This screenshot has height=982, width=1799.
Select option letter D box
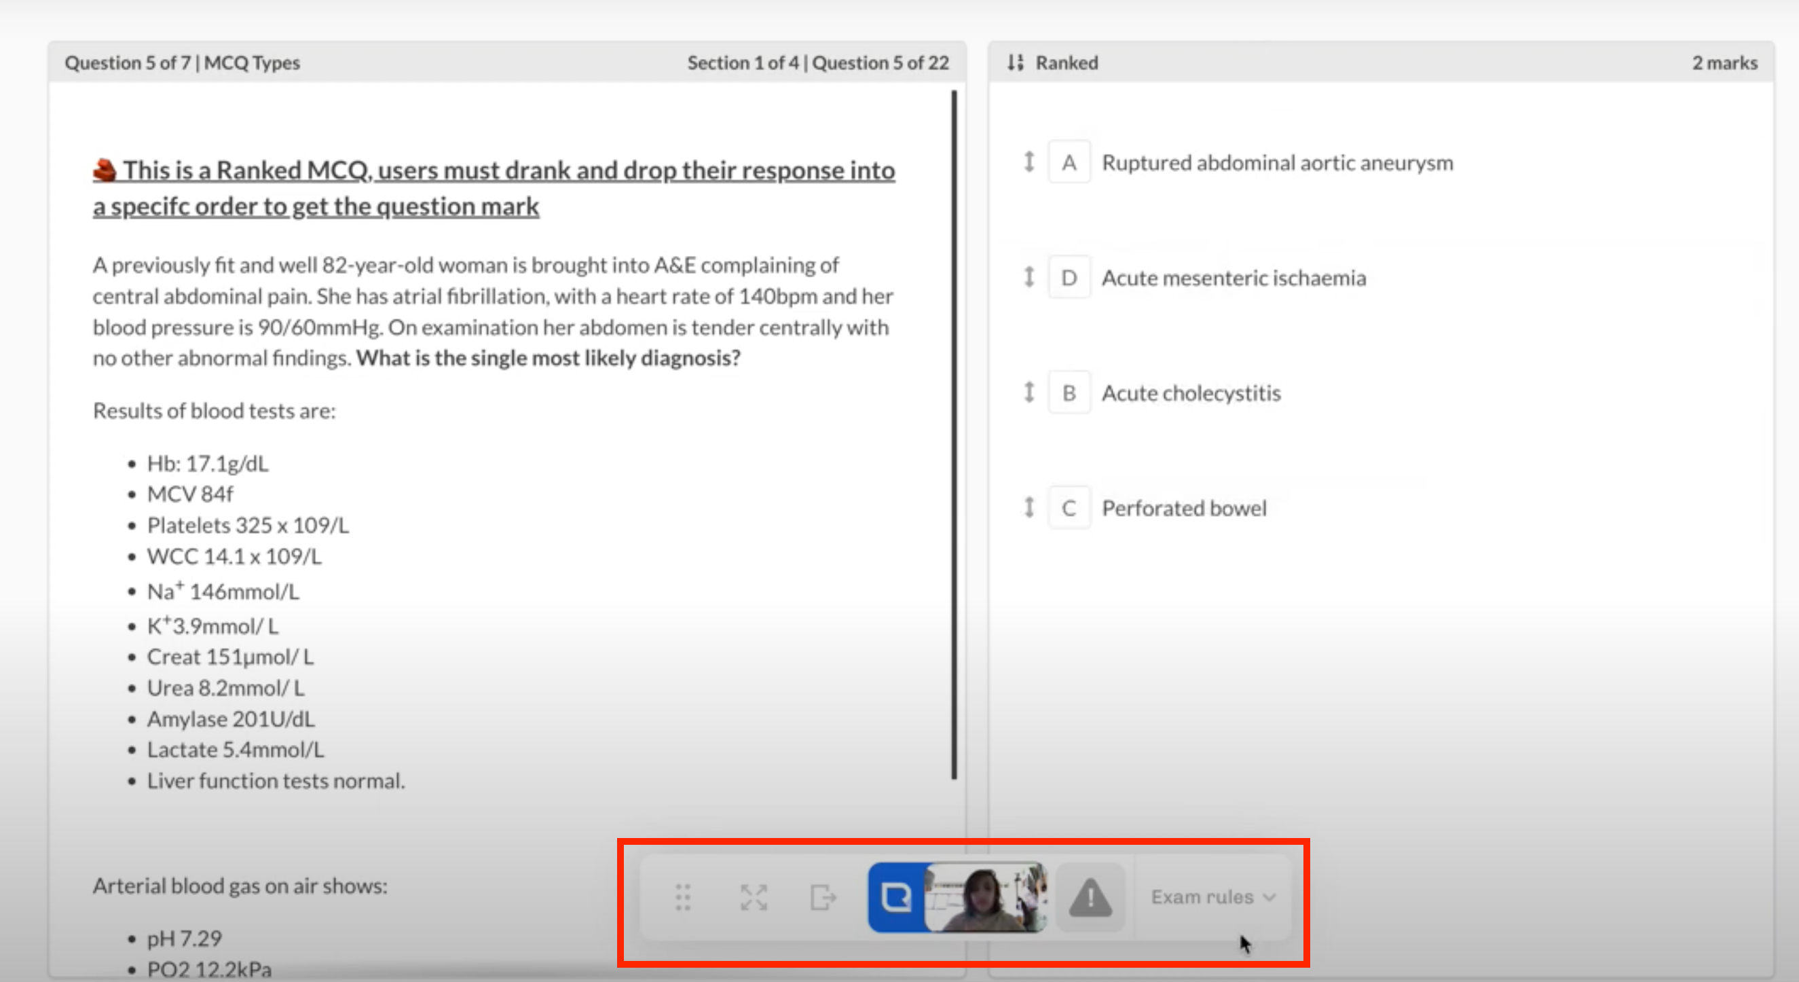1069,278
